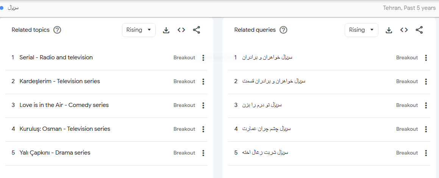Open more options for Kardeşlerim topic
The width and height of the screenshot is (439, 178).
tap(203, 82)
